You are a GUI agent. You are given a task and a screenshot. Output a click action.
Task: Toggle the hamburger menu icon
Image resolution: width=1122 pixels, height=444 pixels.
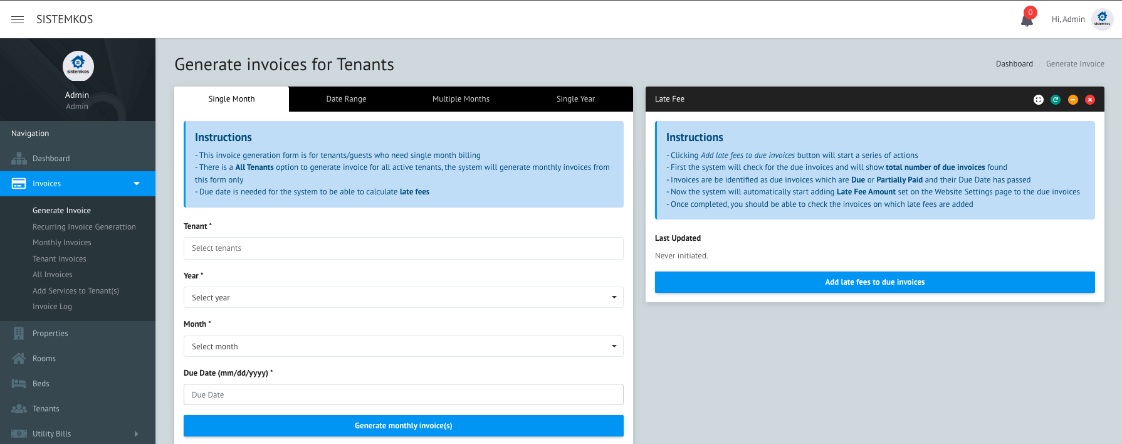[x=18, y=19]
